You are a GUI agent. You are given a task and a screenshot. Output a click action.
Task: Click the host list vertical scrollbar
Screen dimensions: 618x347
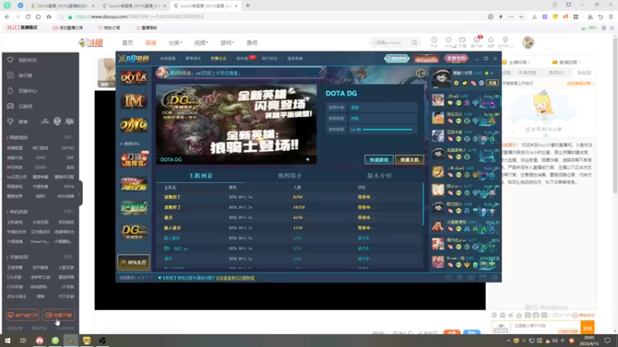pos(423,204)
